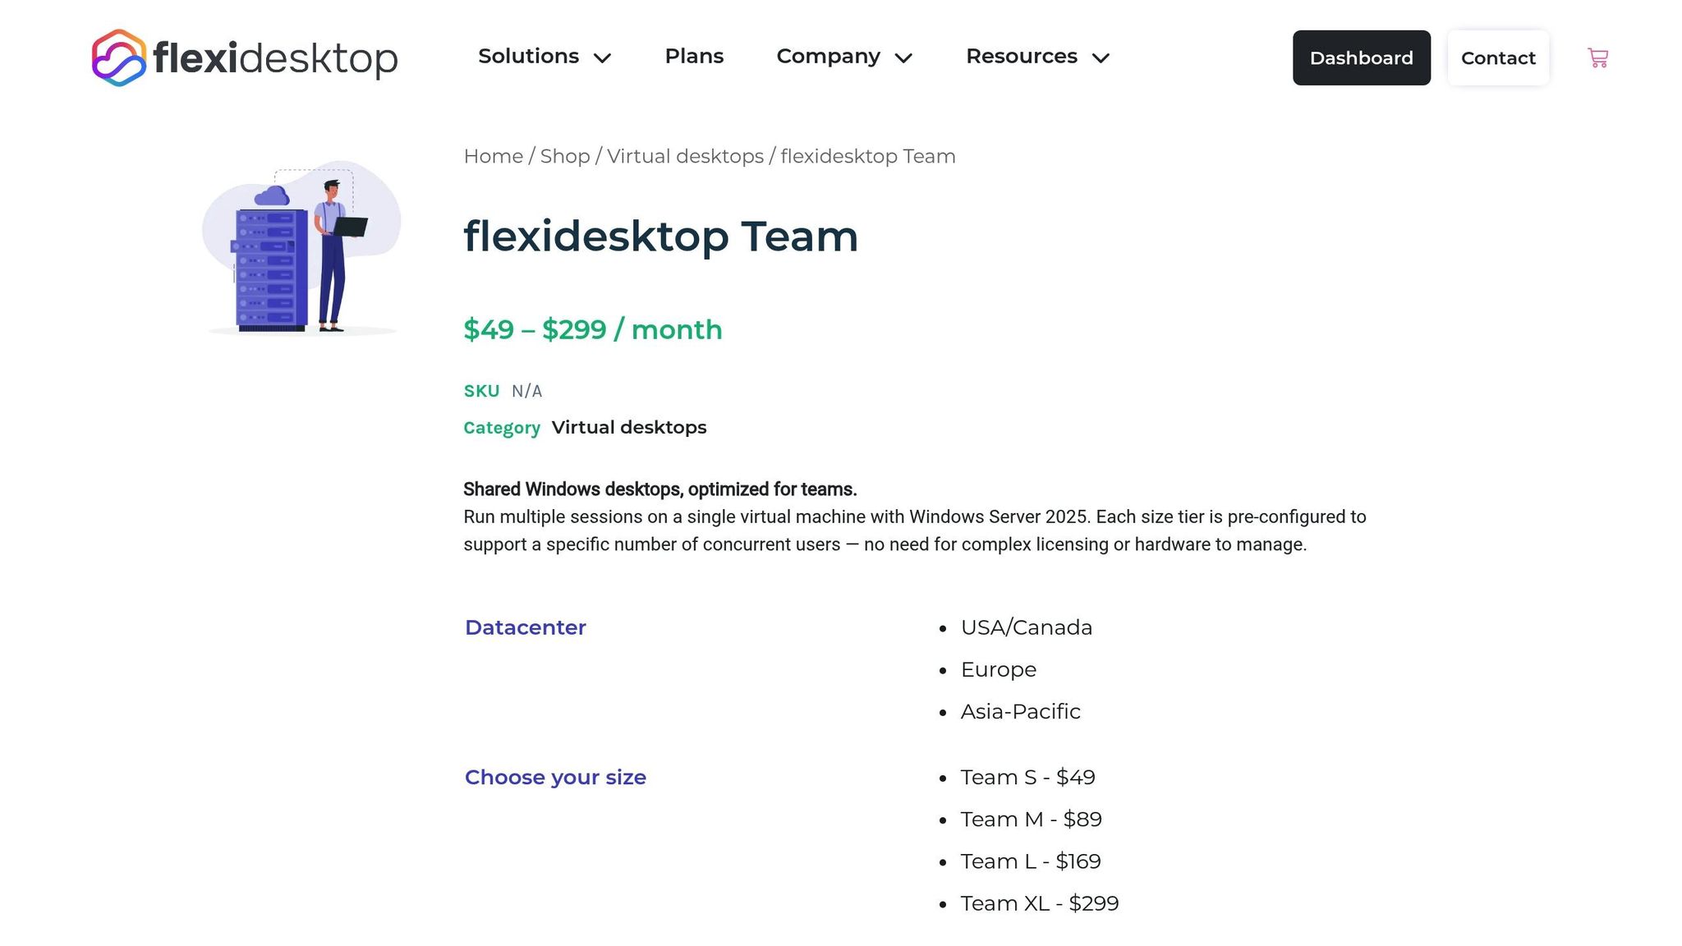The image size is (1682, 946).
Task: Open the Shop breadcrumb link
Action: point(564,156)
